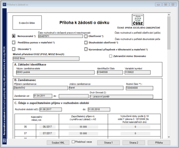Click excluded days 0 in 07/2017 row
This screenshot has height=148, width=179.
tap(135, 133)
